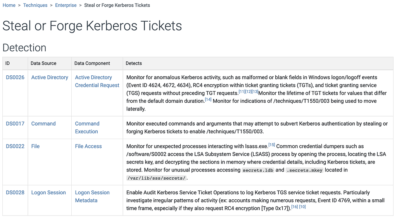Click the Data Component column header

tap(92, 63)
